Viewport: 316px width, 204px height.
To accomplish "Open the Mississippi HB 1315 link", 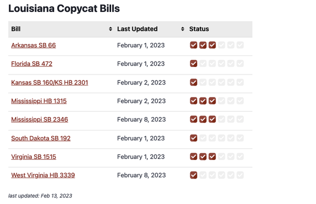I will [x=39, y=101].
